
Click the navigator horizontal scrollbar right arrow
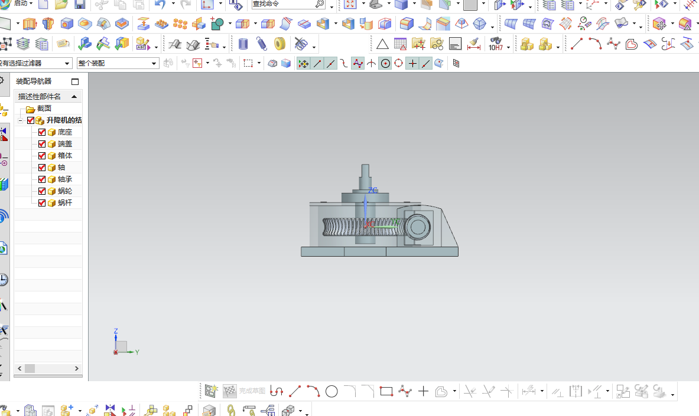(x=77, y=368)
